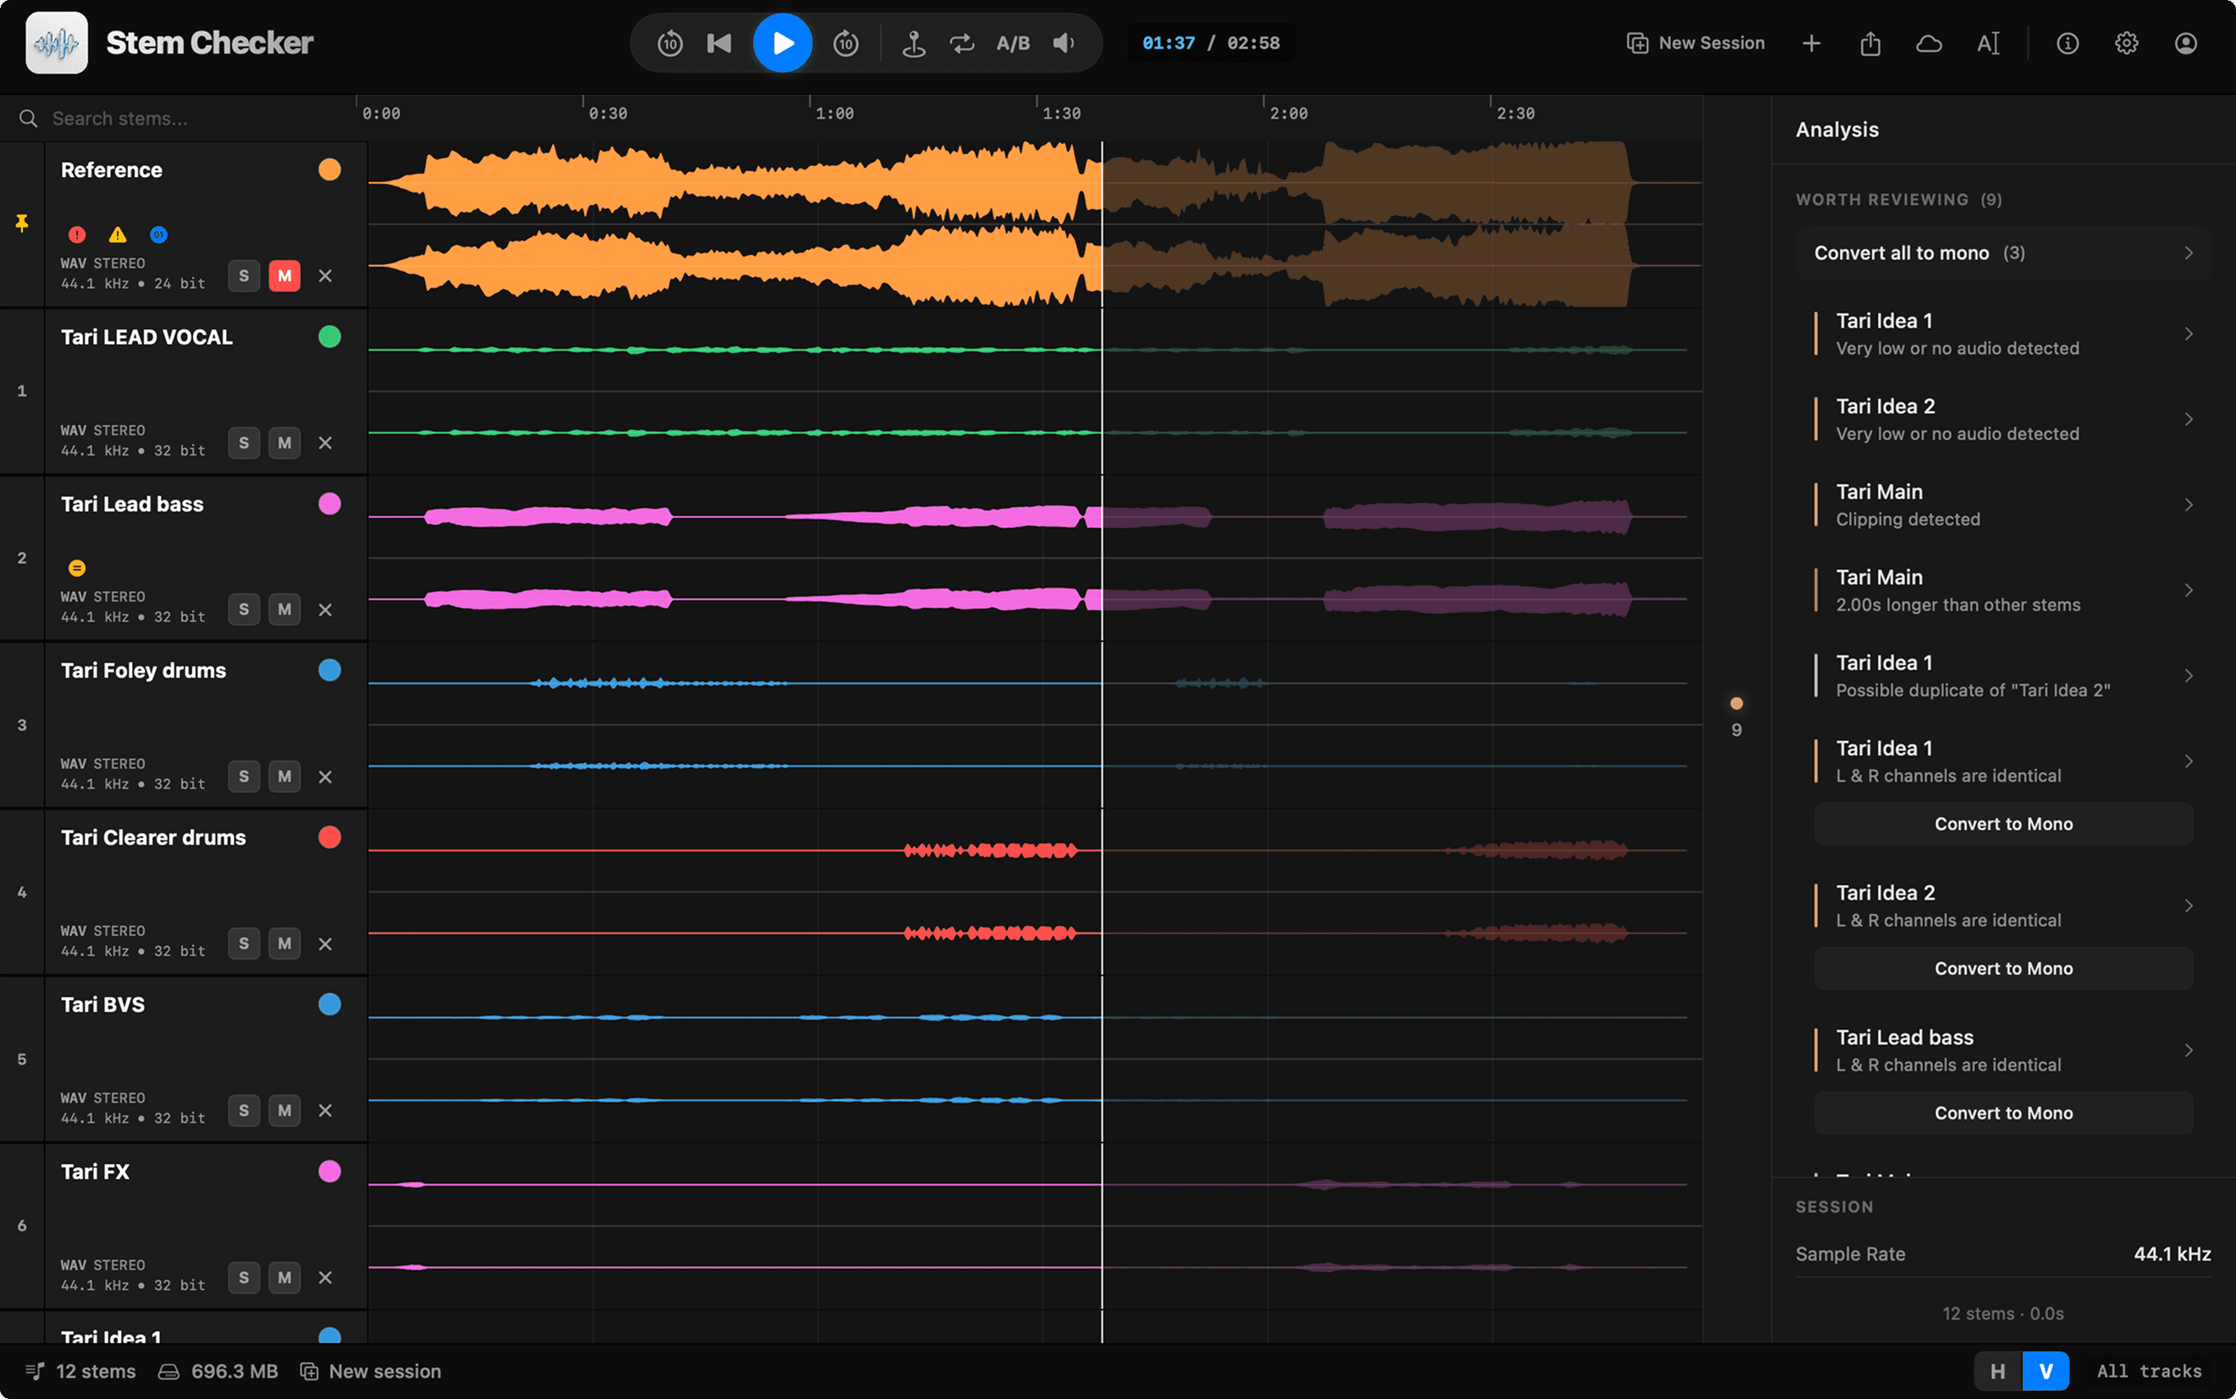Click the plus icon to add stems
Viewport: 2236px width, 1399px height.
pos(1812,42)
